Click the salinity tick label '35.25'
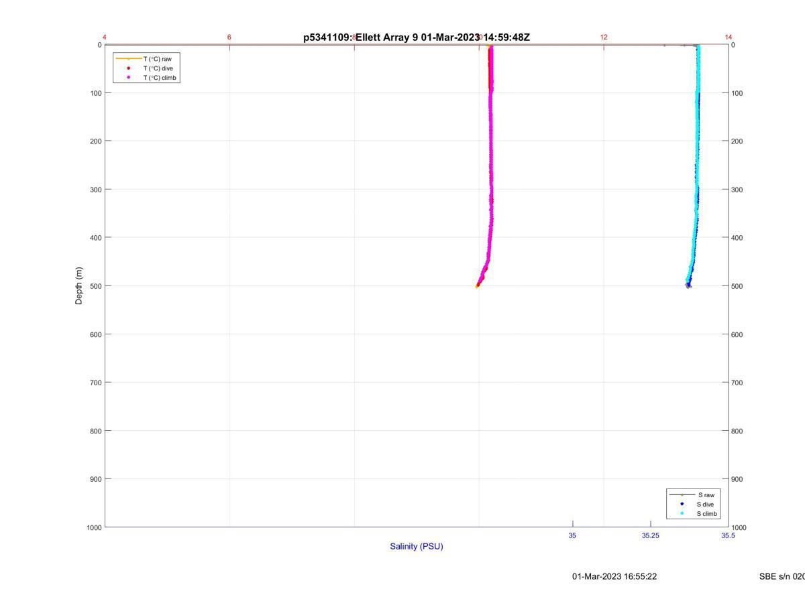Screen dimensions: 805x593 pyautogui.click(x=650, y=535)
